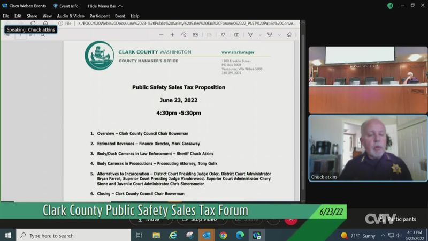Open Outlook from the taskbar
428x241 pixels.
pos(207,235)
